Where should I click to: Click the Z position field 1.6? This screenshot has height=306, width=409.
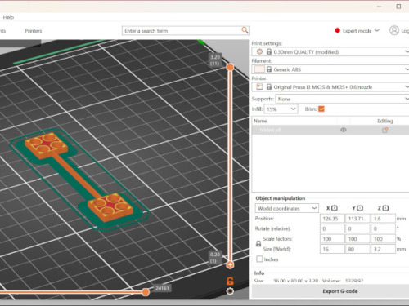click(x=383, y=219)
